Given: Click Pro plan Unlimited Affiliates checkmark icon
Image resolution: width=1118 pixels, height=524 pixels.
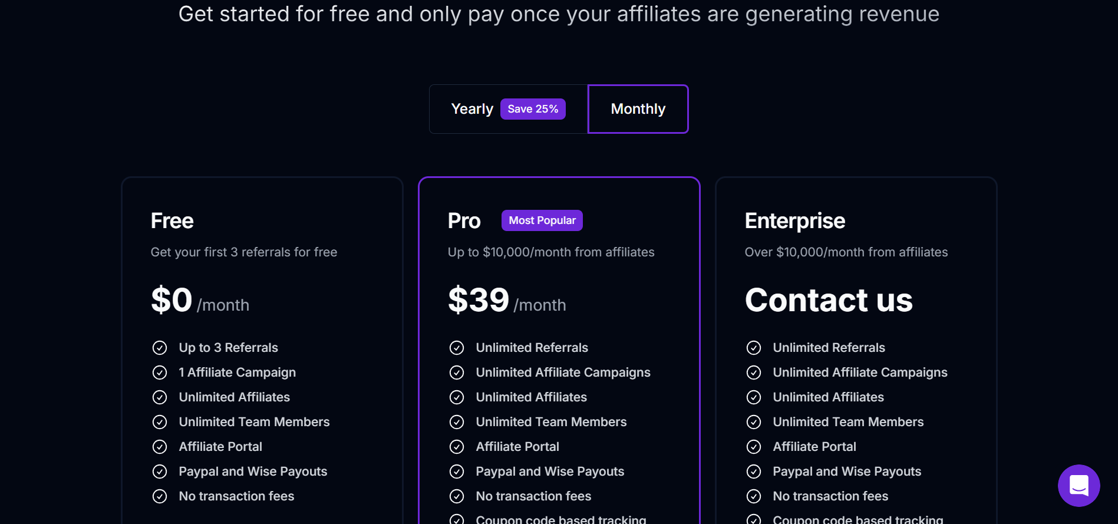Looking at the screenshot, I should coord(457,397).
